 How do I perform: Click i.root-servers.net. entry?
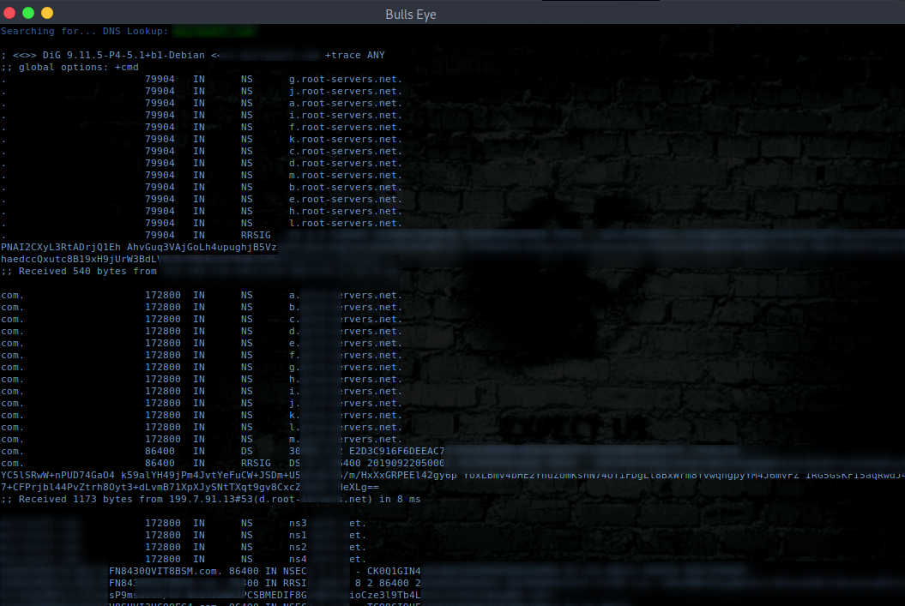(346, 116)
